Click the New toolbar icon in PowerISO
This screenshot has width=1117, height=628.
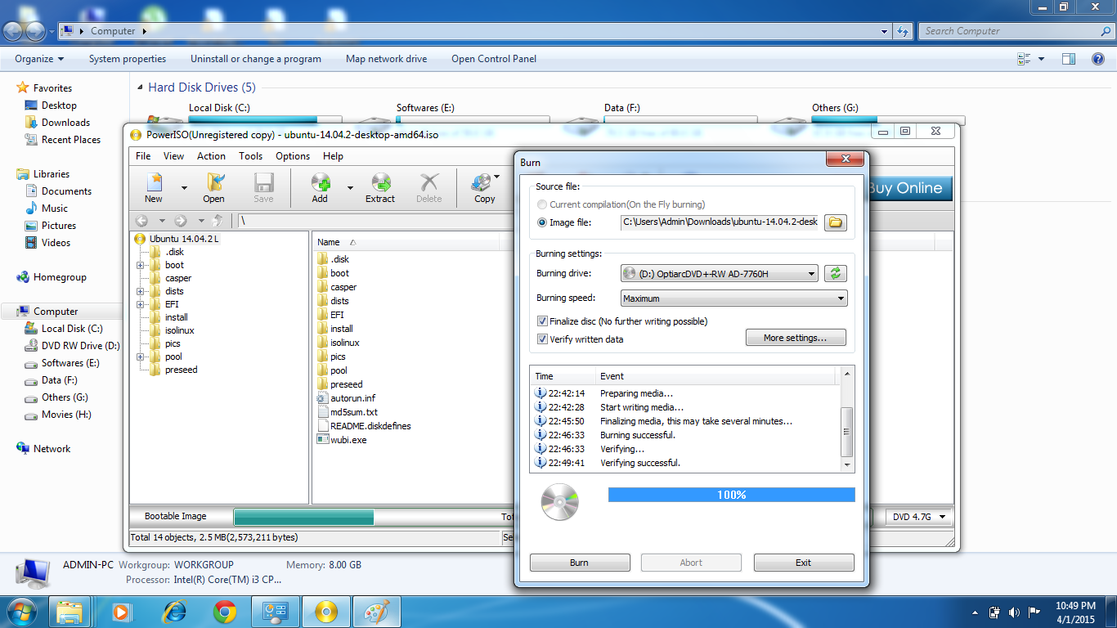(x=154, y=187)
